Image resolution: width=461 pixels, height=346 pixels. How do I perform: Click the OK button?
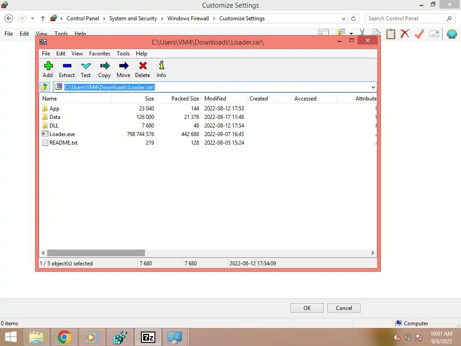tap(307, 308)
